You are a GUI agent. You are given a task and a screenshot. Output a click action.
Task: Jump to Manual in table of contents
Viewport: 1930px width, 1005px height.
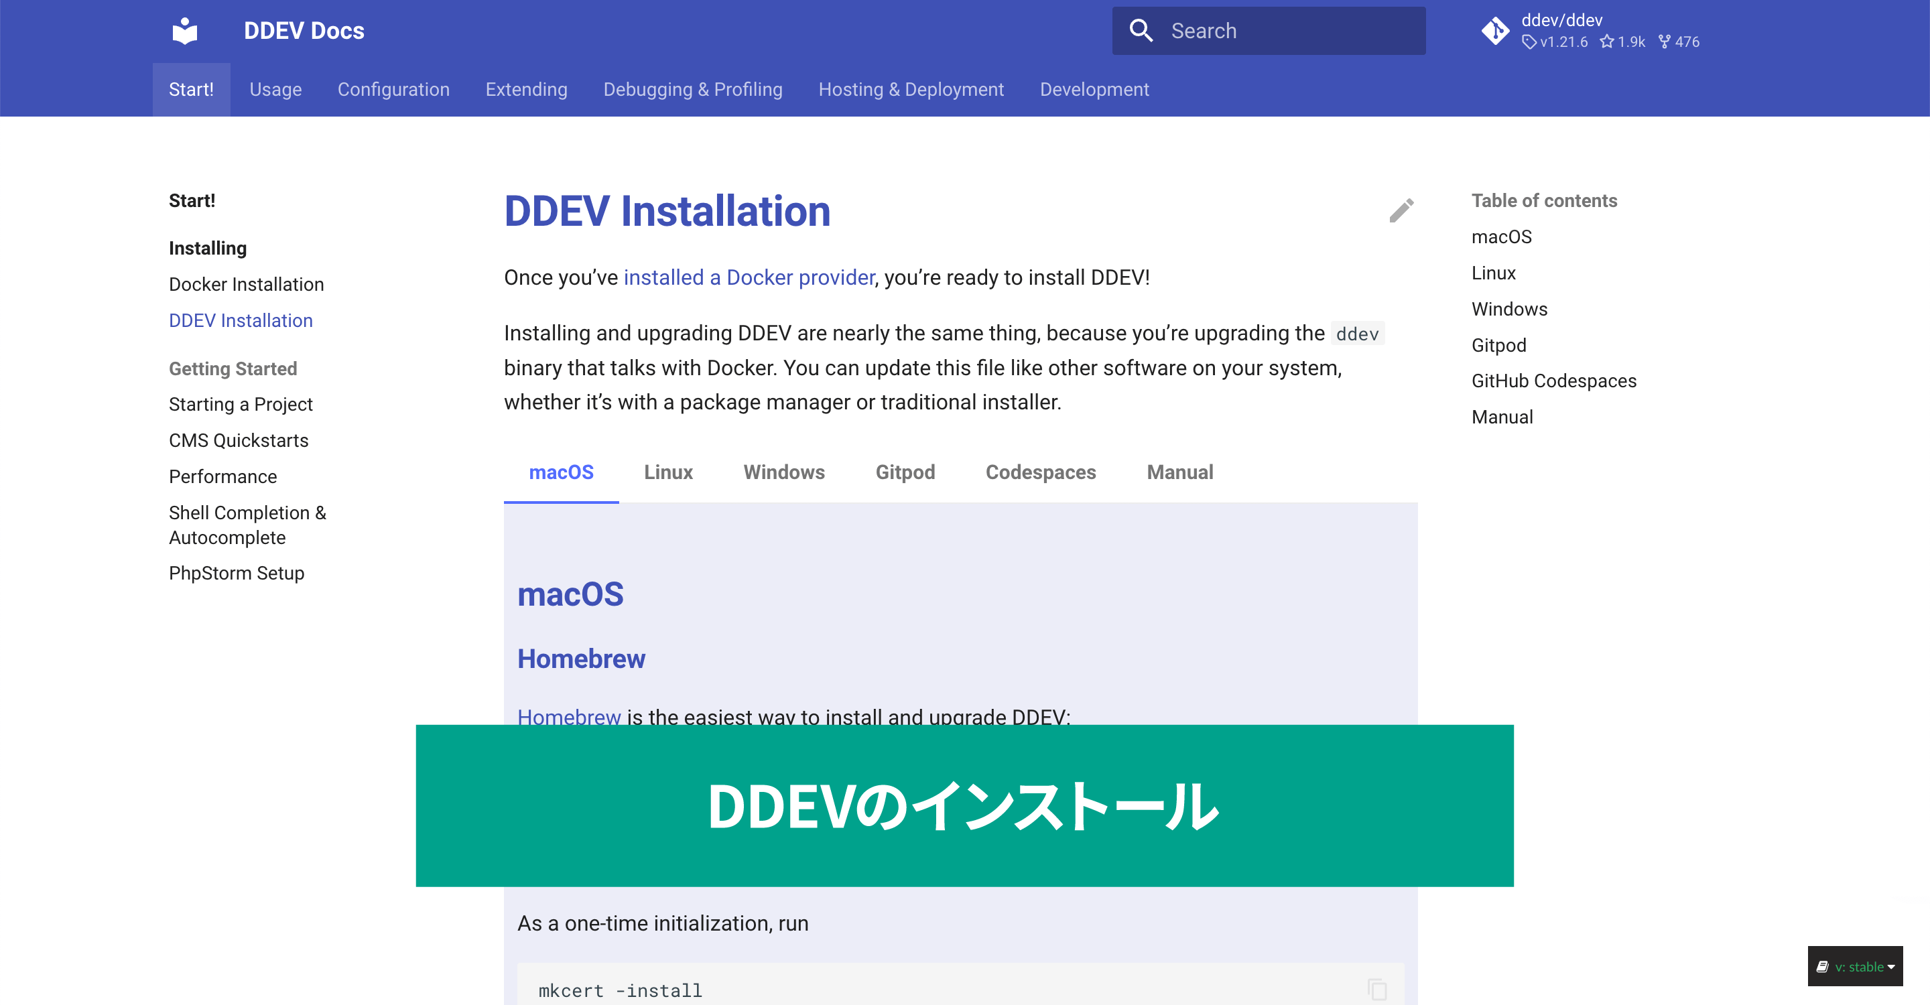pos(1501,417)
